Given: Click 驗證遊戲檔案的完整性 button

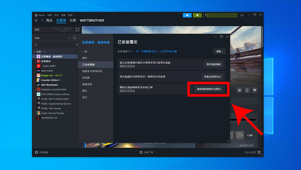Looking at the screenshot, I should point(209,89).
